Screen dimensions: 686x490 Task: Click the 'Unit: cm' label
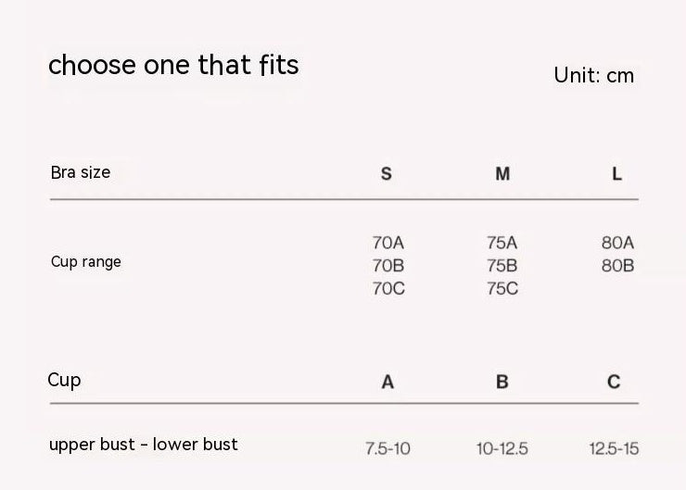coord(593,75)
